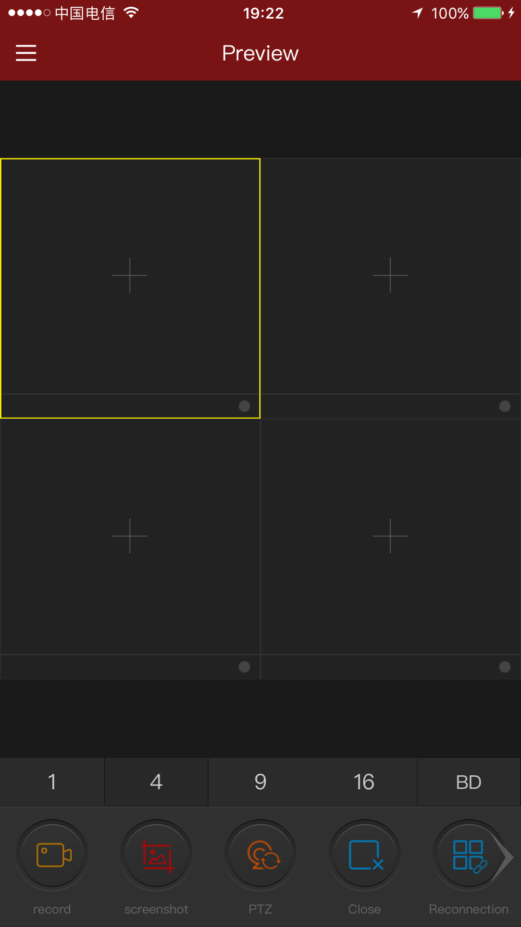Tap the screenshot icon
Viewport: 521px width, 927px height.
[x=156, y=855]
